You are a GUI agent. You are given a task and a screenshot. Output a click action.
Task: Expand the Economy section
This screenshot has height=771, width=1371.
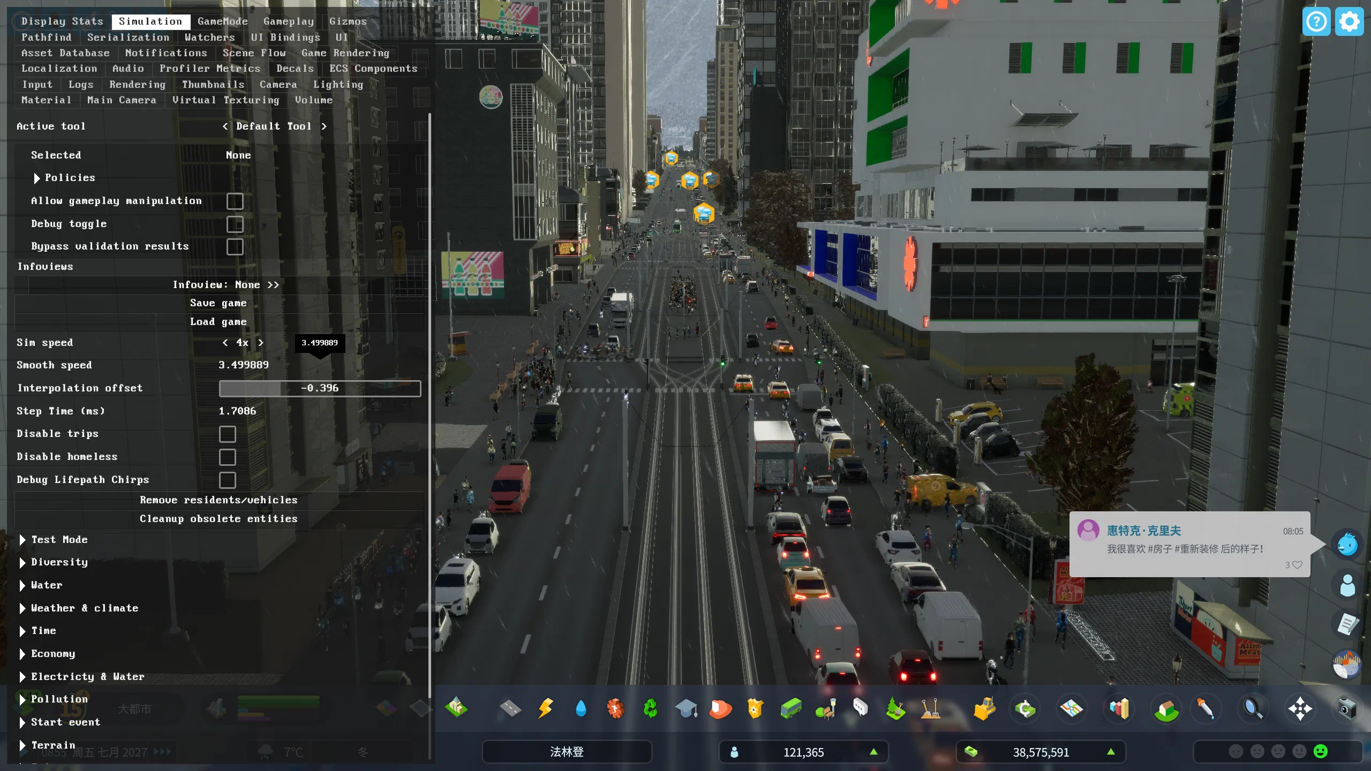(52, 653)
